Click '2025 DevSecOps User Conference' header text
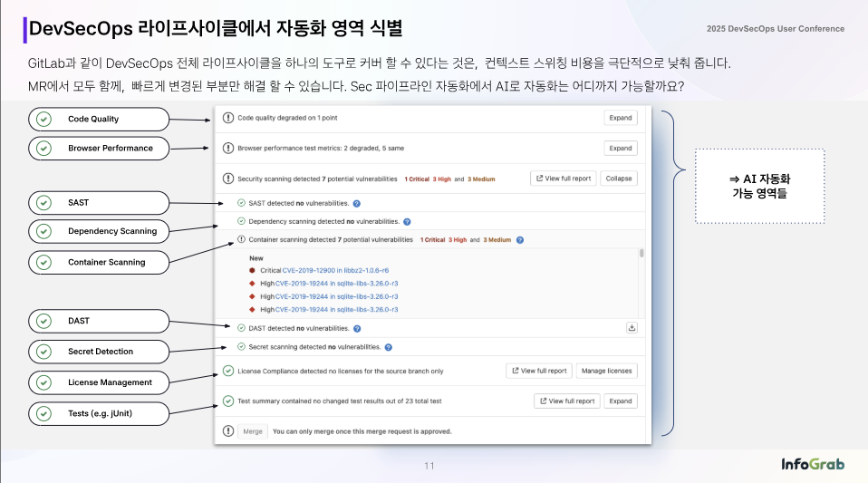The height and width of the screenshot is (483, 868). point(776,29)
